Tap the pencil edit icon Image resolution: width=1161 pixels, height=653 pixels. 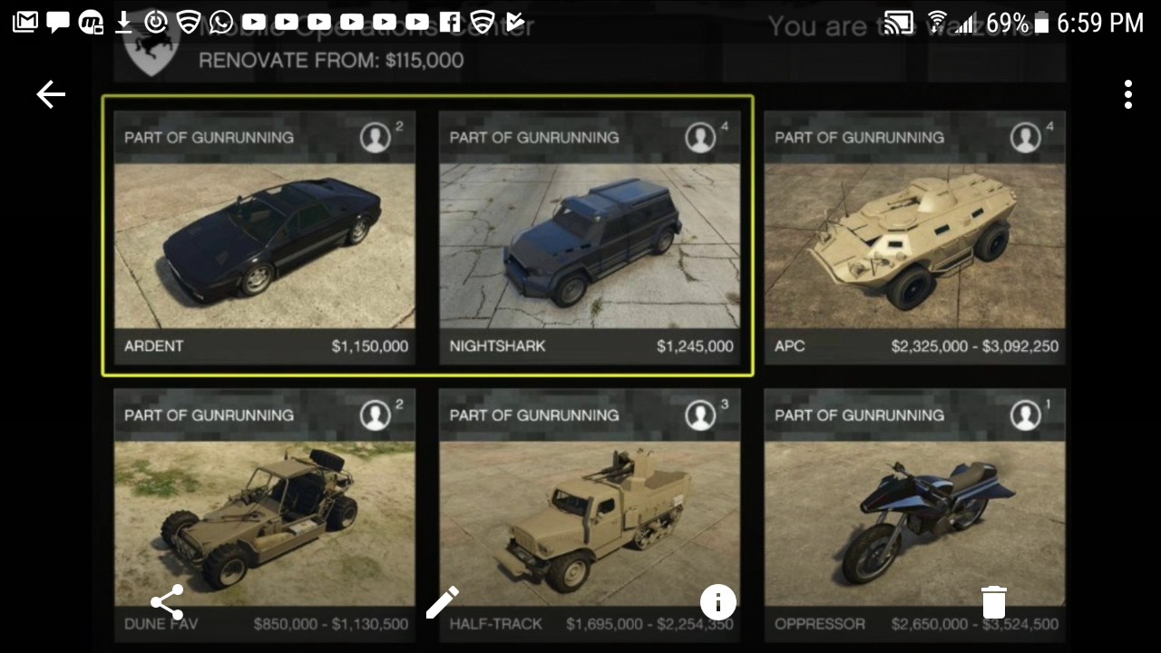(443, 601)
